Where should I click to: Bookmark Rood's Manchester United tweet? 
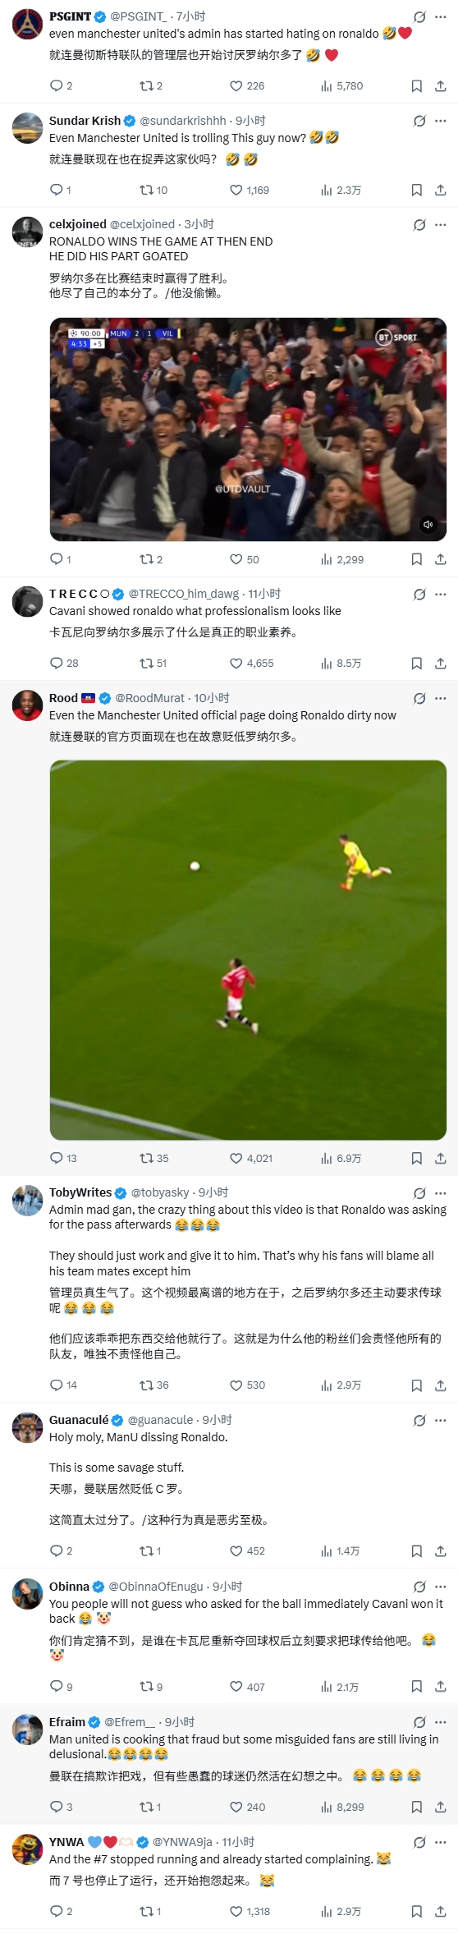pyautogui.click(x=416, y=1158)
